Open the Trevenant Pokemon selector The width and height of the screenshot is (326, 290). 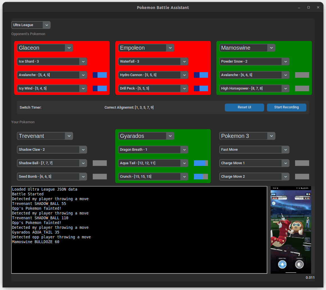[x=45, y=136]
